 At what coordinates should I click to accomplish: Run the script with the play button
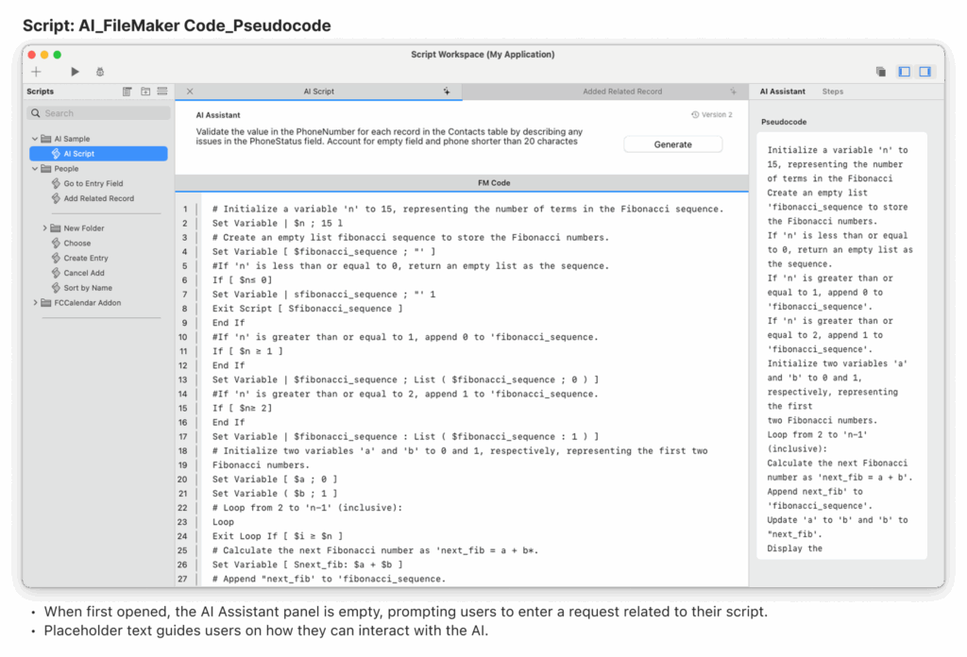tap(76, 72)
